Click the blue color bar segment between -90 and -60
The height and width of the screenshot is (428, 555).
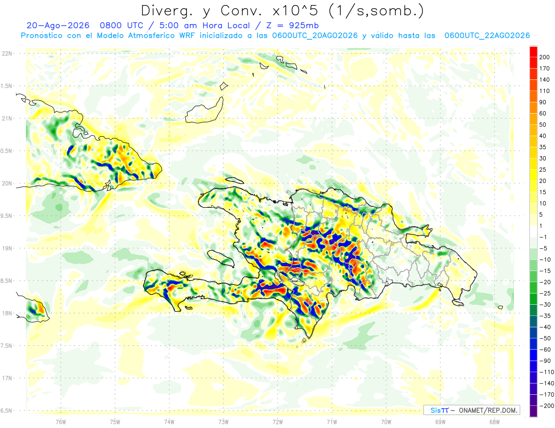[x=533, y=356]
